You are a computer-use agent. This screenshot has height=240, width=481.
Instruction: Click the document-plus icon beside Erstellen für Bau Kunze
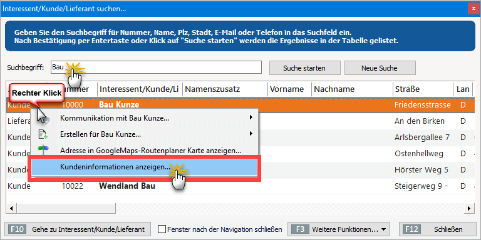(43, 134)
